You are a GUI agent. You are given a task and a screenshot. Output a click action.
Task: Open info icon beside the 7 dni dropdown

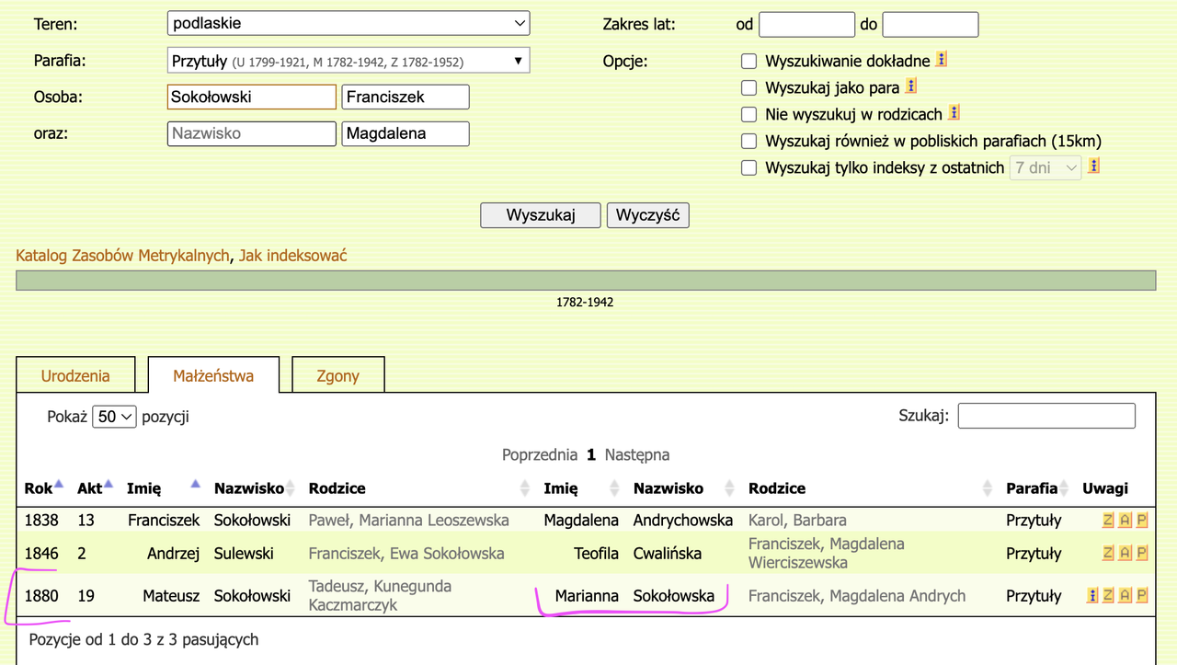(x=1094, y=166)
